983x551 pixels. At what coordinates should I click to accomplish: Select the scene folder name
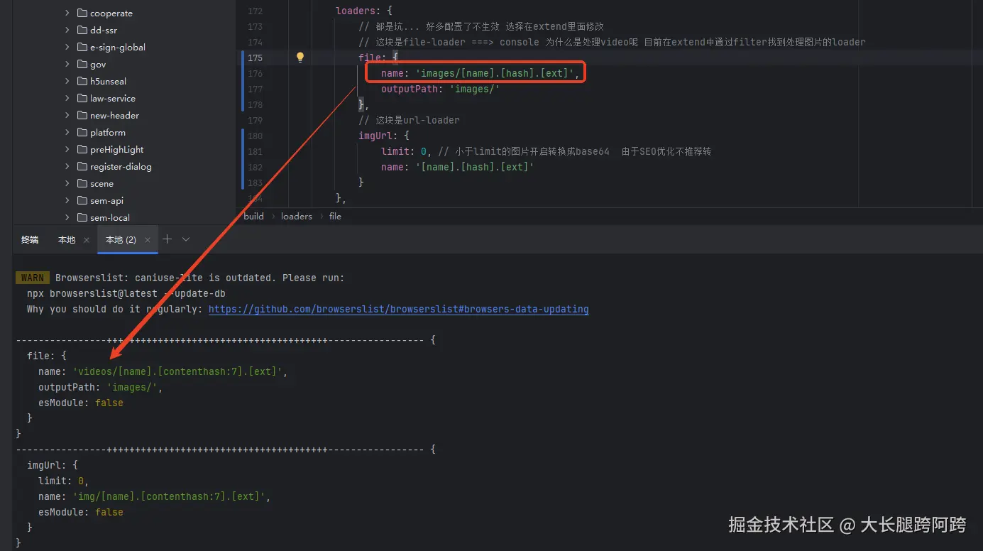click(x=101, y=183)
